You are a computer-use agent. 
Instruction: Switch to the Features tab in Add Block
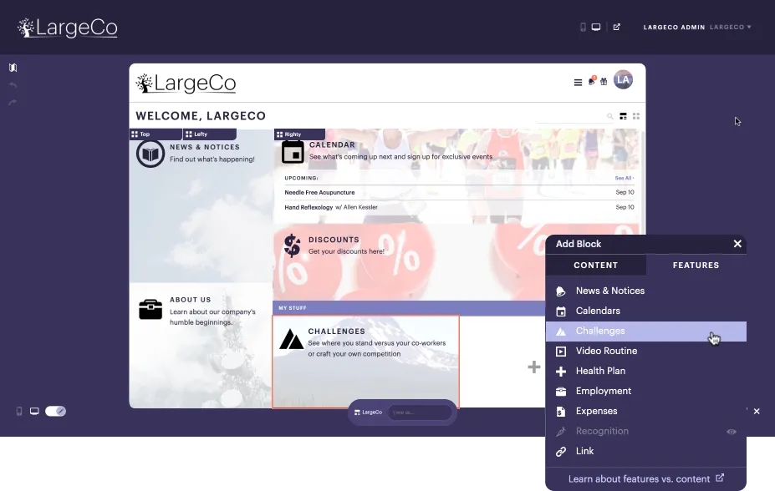(696, 265)
